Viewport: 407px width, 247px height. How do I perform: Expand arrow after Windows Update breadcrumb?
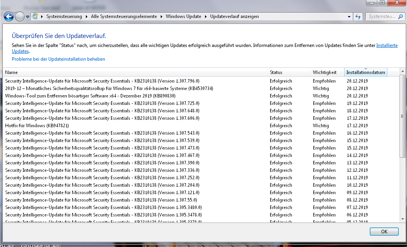[205, 16]
